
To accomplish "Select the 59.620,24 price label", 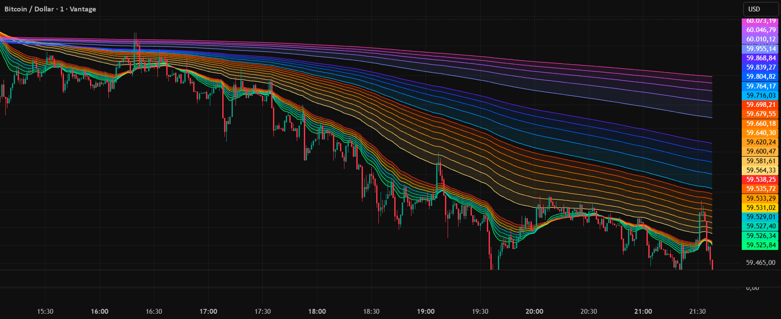I will pos(761,142).
